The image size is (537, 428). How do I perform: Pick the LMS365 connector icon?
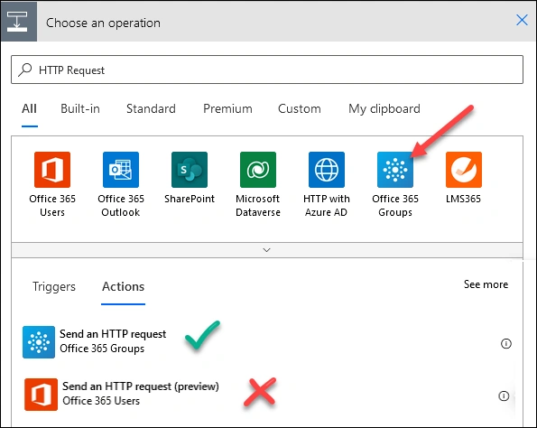tap(464, 170)
